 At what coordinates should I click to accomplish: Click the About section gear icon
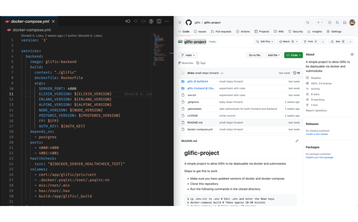[x=352, y=55]
